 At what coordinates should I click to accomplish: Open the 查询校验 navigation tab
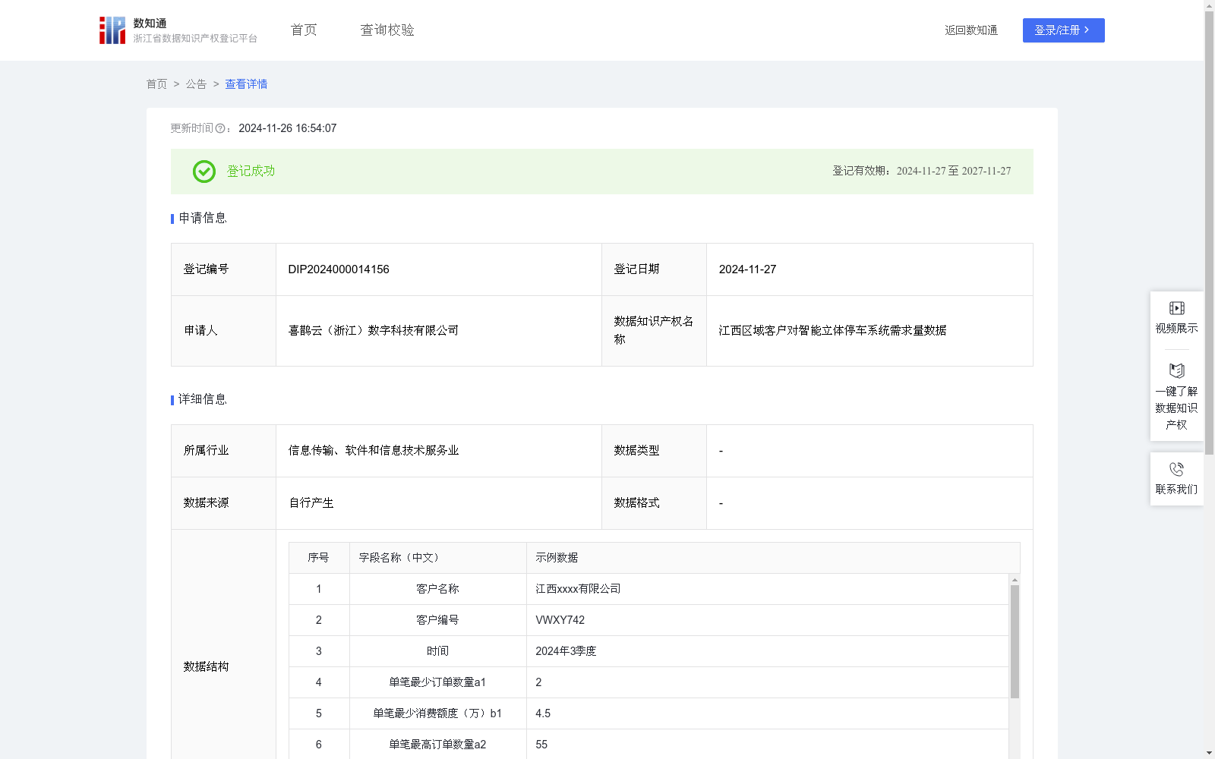click(387, 30)
